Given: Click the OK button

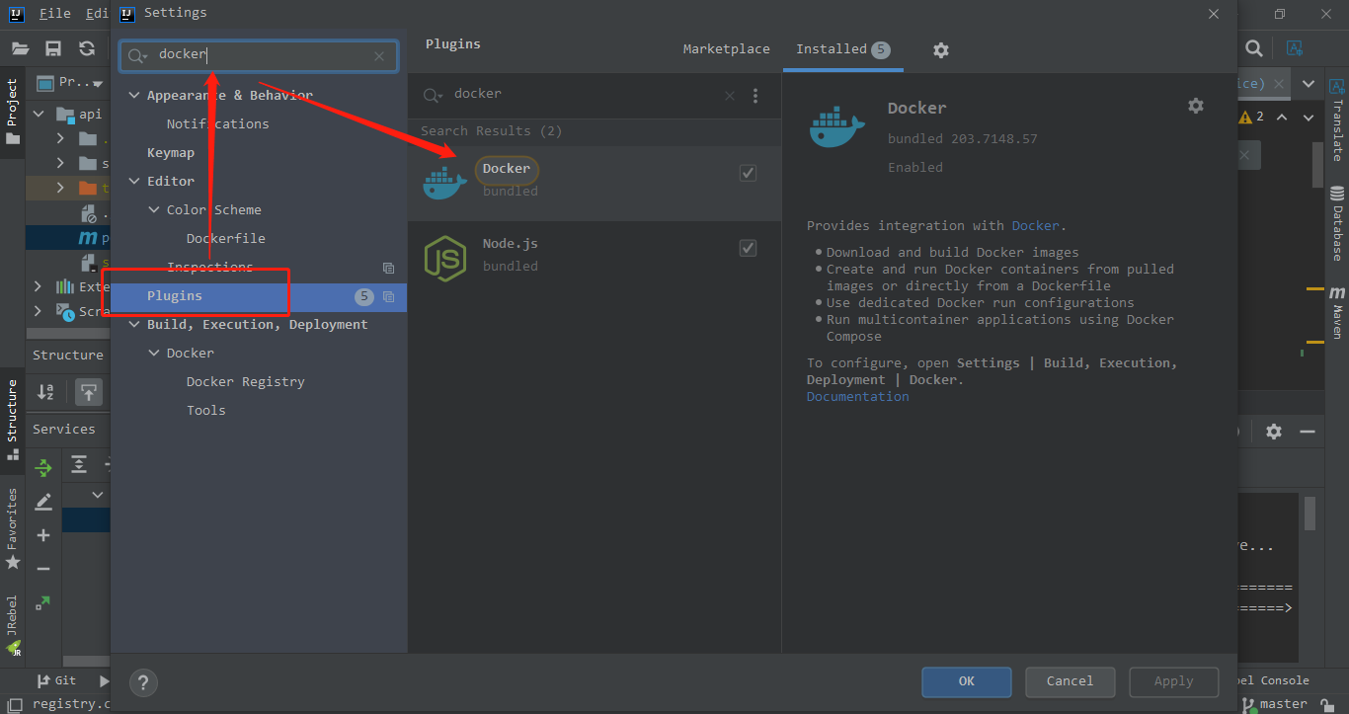Looking at the screenshot, I should click(x=966, y=681).
